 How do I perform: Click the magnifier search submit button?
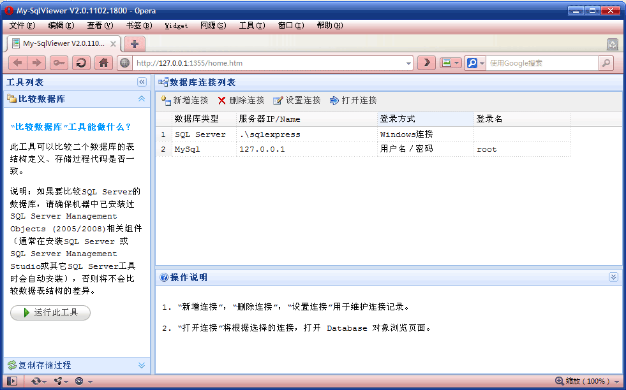606,63
